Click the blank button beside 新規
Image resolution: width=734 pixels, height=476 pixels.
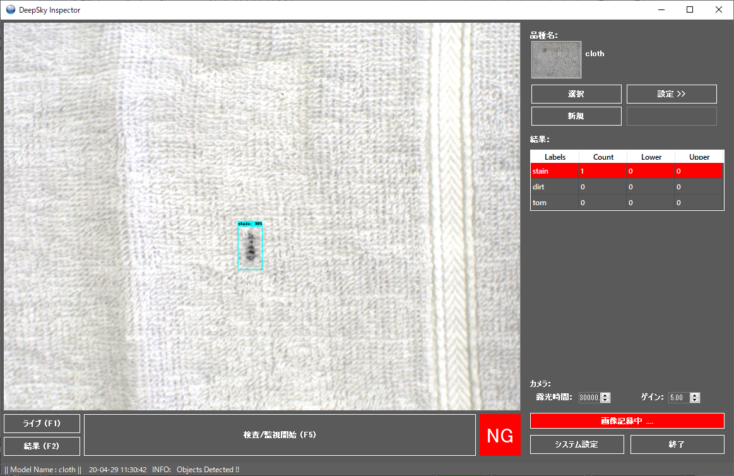tap(672, 116)
